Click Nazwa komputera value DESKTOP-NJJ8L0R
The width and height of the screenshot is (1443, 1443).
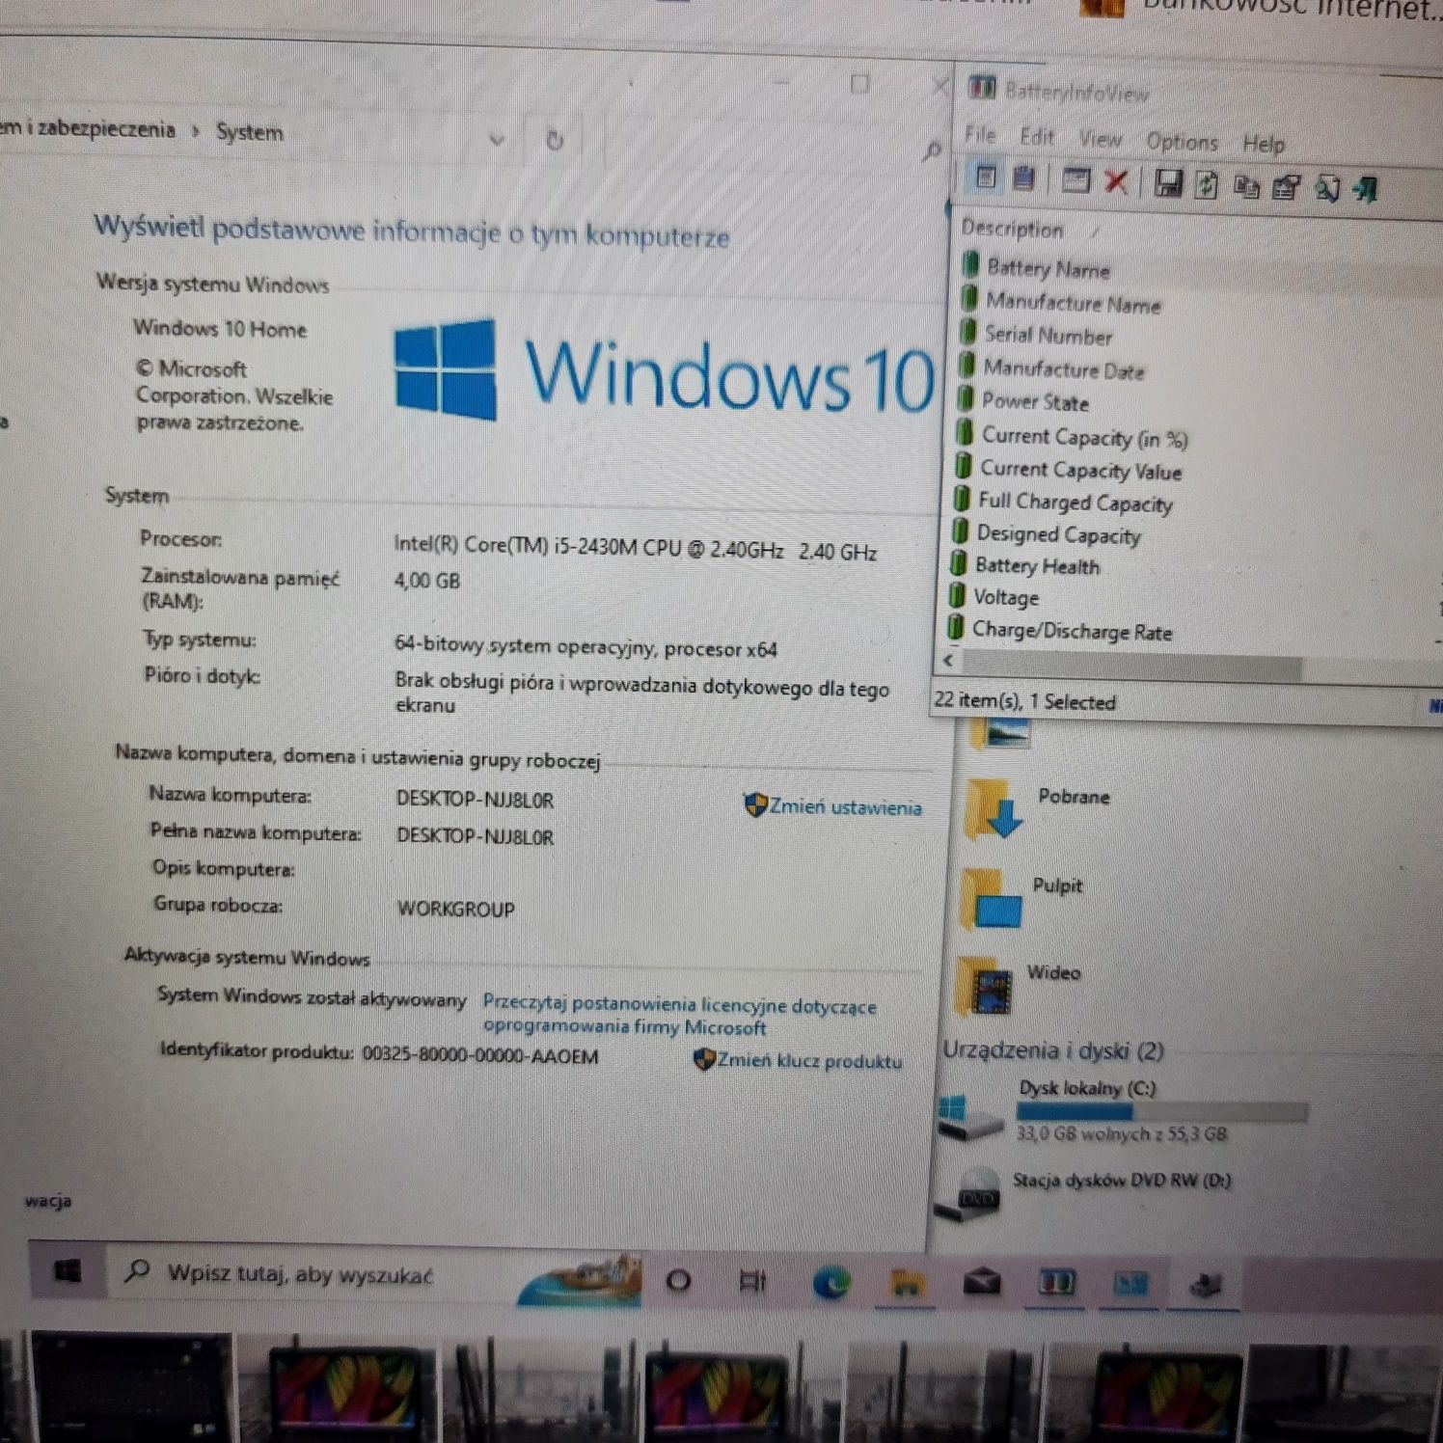tap(475, 800)
